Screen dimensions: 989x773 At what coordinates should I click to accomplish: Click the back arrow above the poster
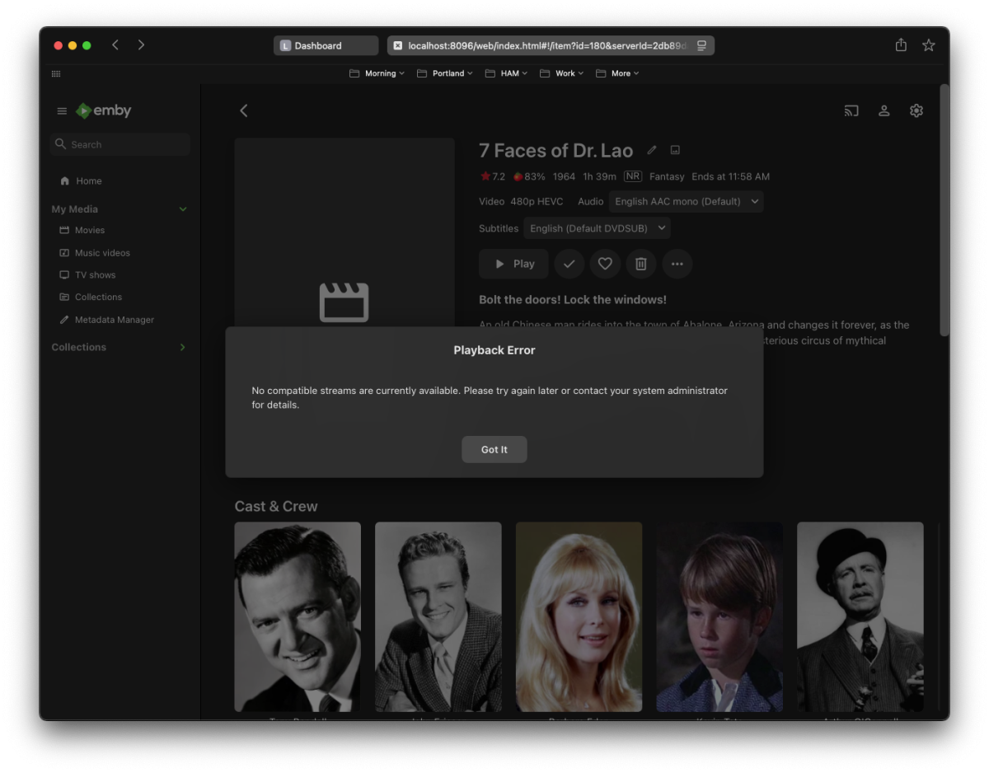point(243,110)
